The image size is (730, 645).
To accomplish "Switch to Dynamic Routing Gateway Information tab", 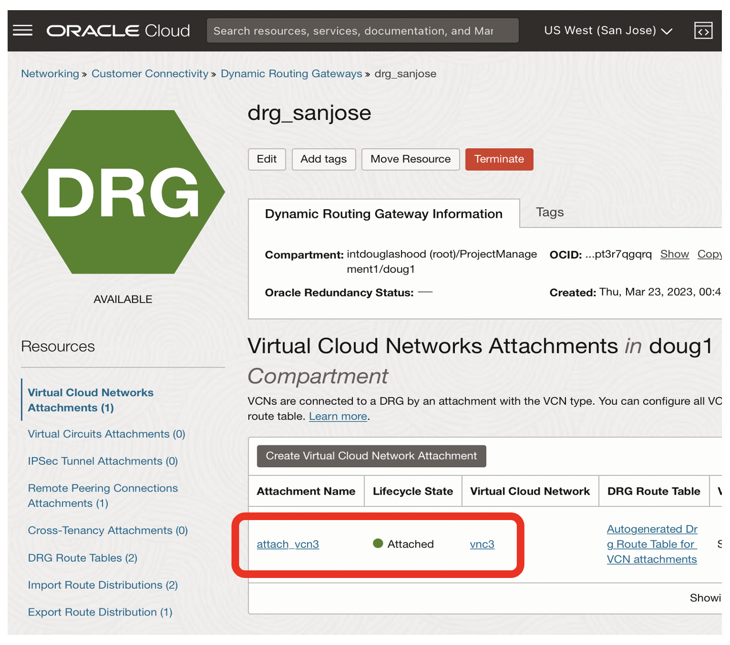I will click(384, 214).
